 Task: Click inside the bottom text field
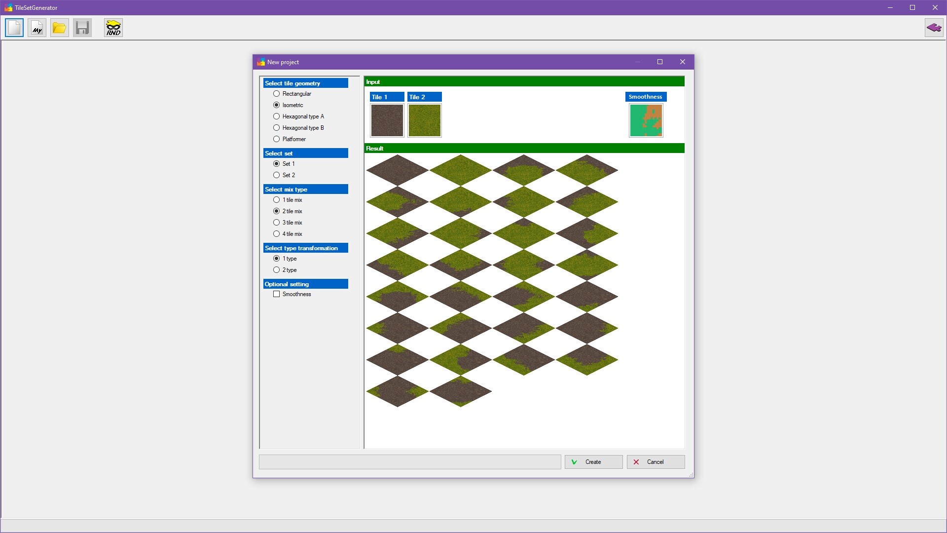409,462
